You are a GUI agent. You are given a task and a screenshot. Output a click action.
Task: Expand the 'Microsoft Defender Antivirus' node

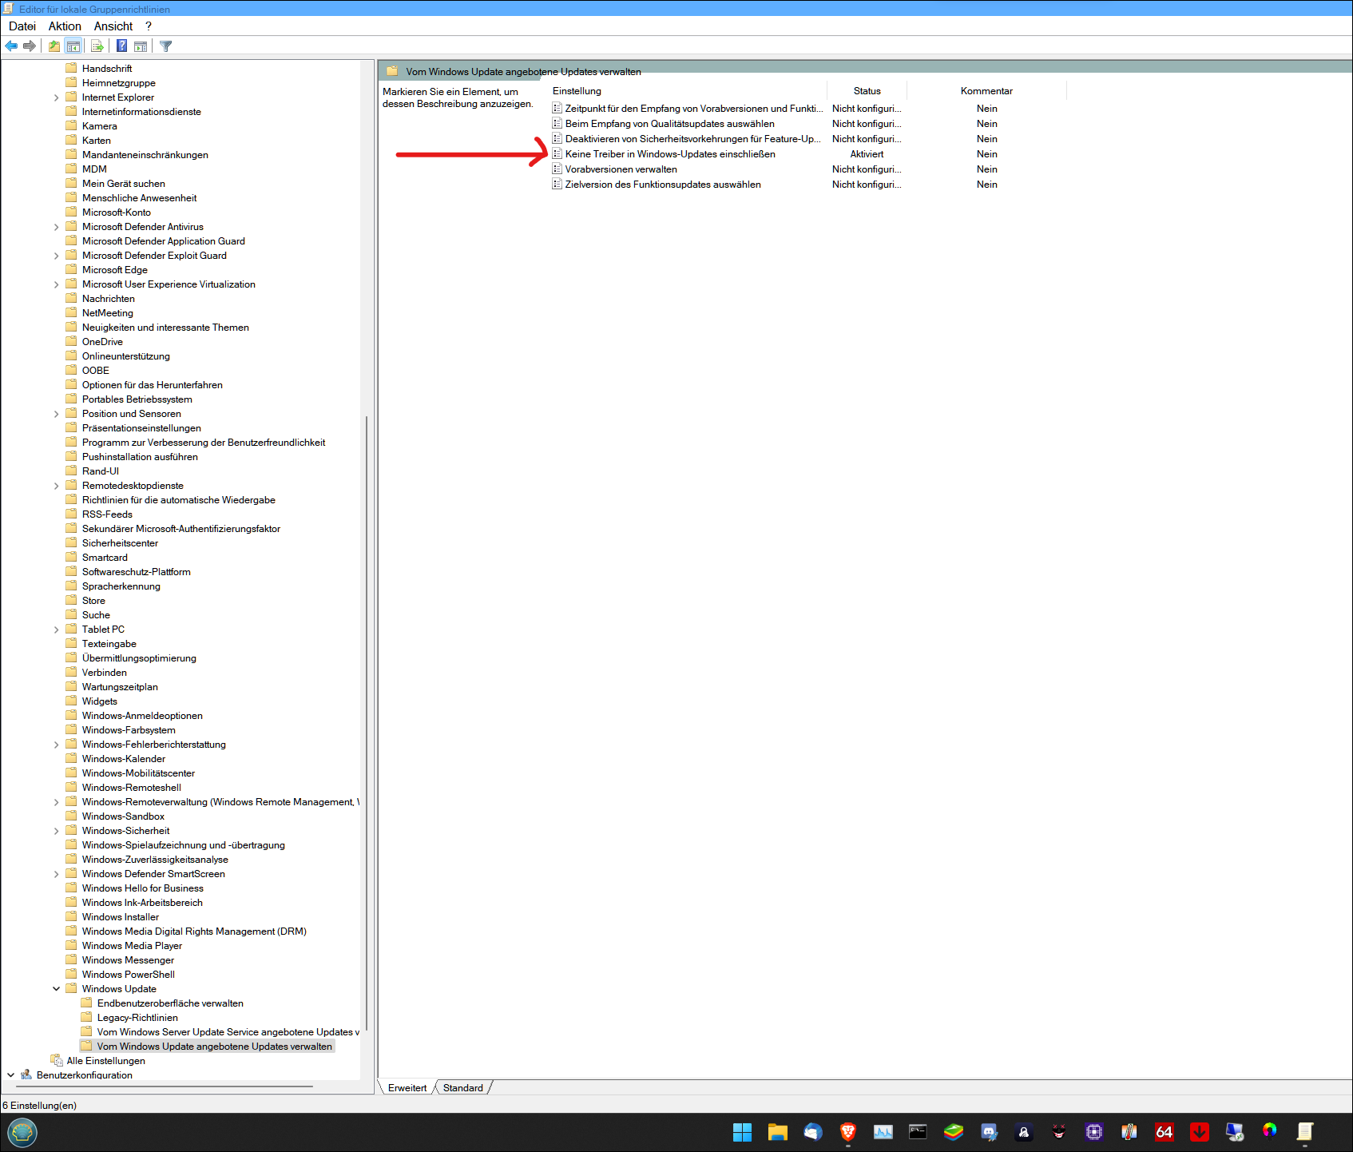pos(57,227)
